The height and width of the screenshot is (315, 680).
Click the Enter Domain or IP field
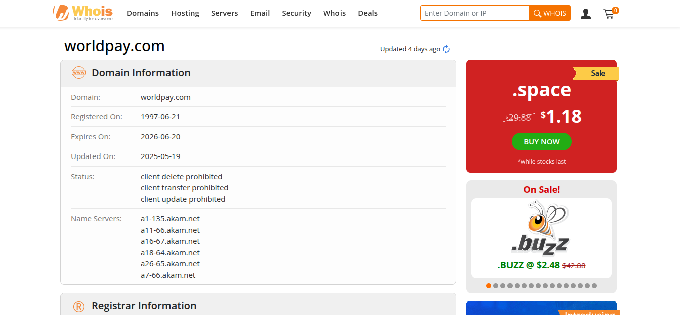[475, 13]
